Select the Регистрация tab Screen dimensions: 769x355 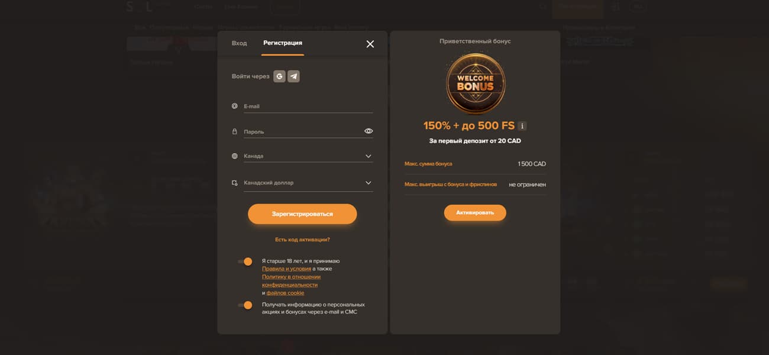point(283,43)
